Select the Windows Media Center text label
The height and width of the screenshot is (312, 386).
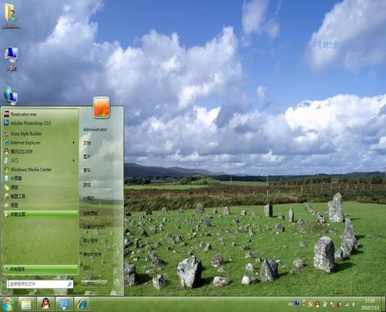31,169
